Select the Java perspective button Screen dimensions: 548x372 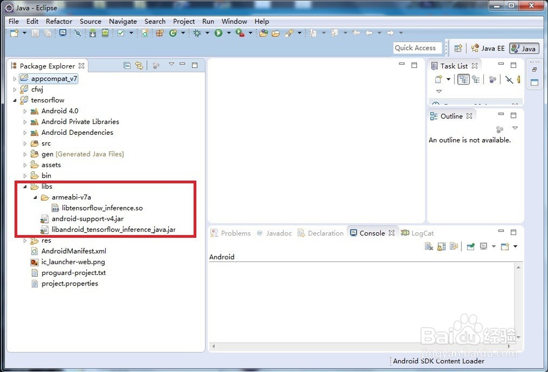(x=524, y=48)
